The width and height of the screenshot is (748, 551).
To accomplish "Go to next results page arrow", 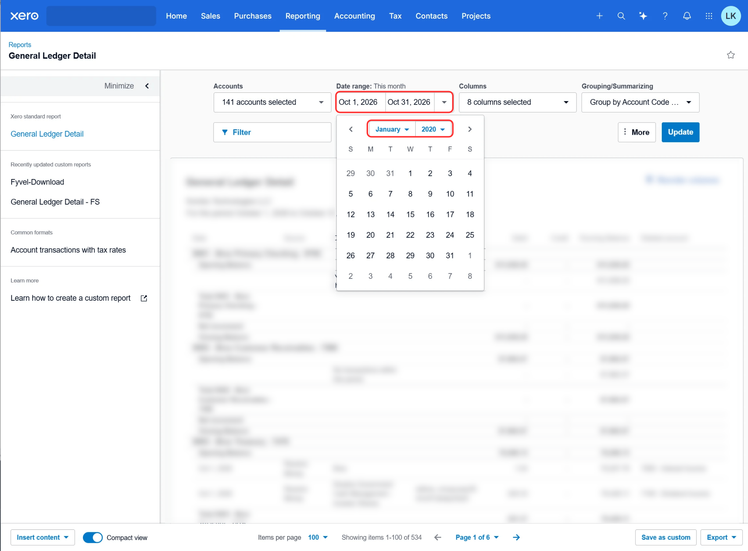I will point(516,537).
